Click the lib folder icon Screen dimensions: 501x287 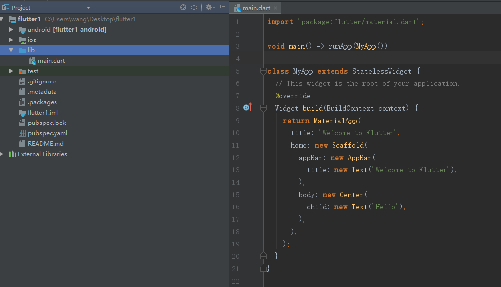coord(22,50)
